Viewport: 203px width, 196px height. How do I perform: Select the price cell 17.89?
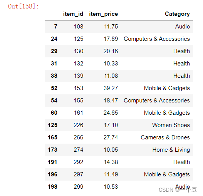click(111, 39)
